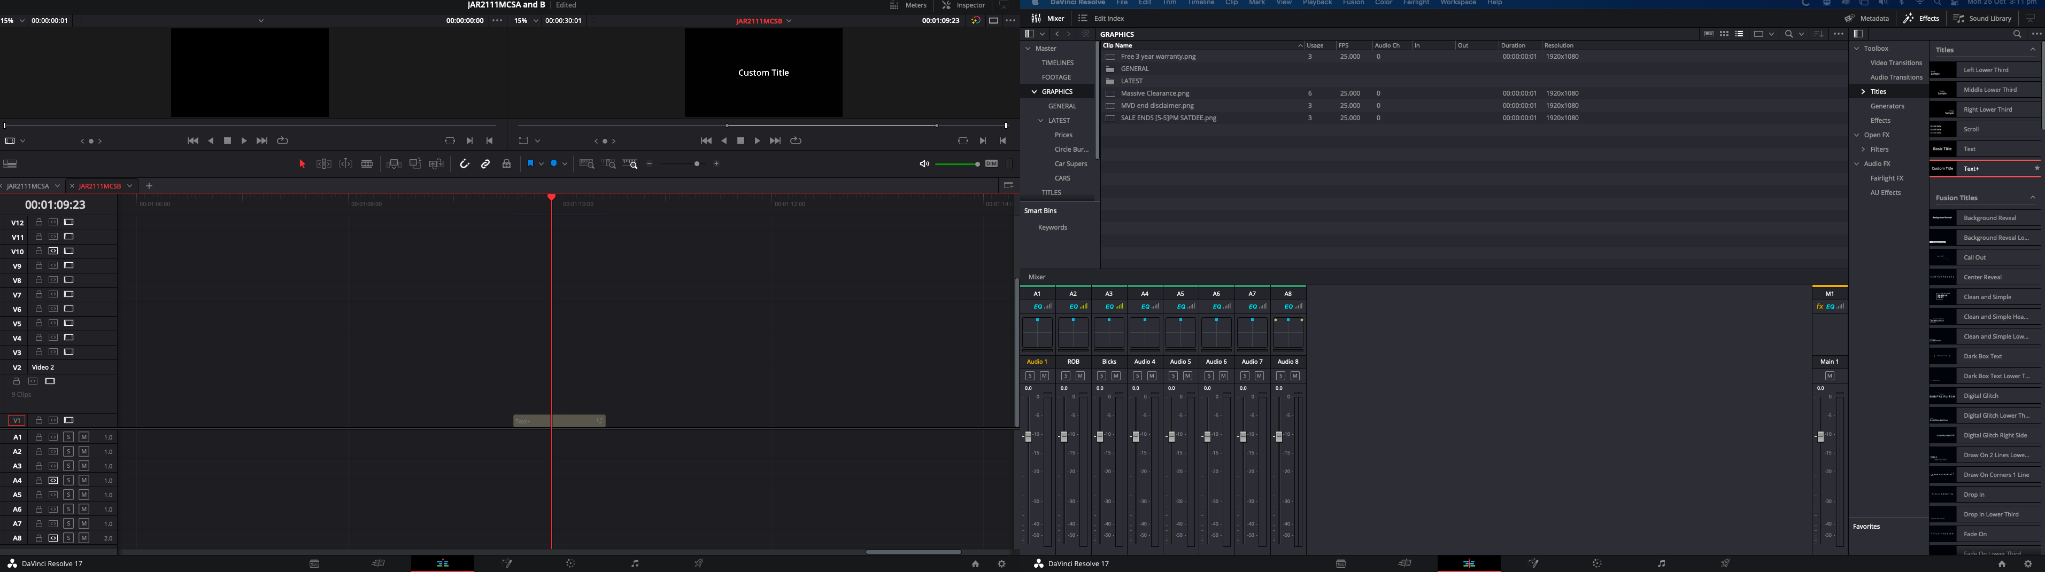
Task: Select the CARS bin
Action: tap(1062, 178)
